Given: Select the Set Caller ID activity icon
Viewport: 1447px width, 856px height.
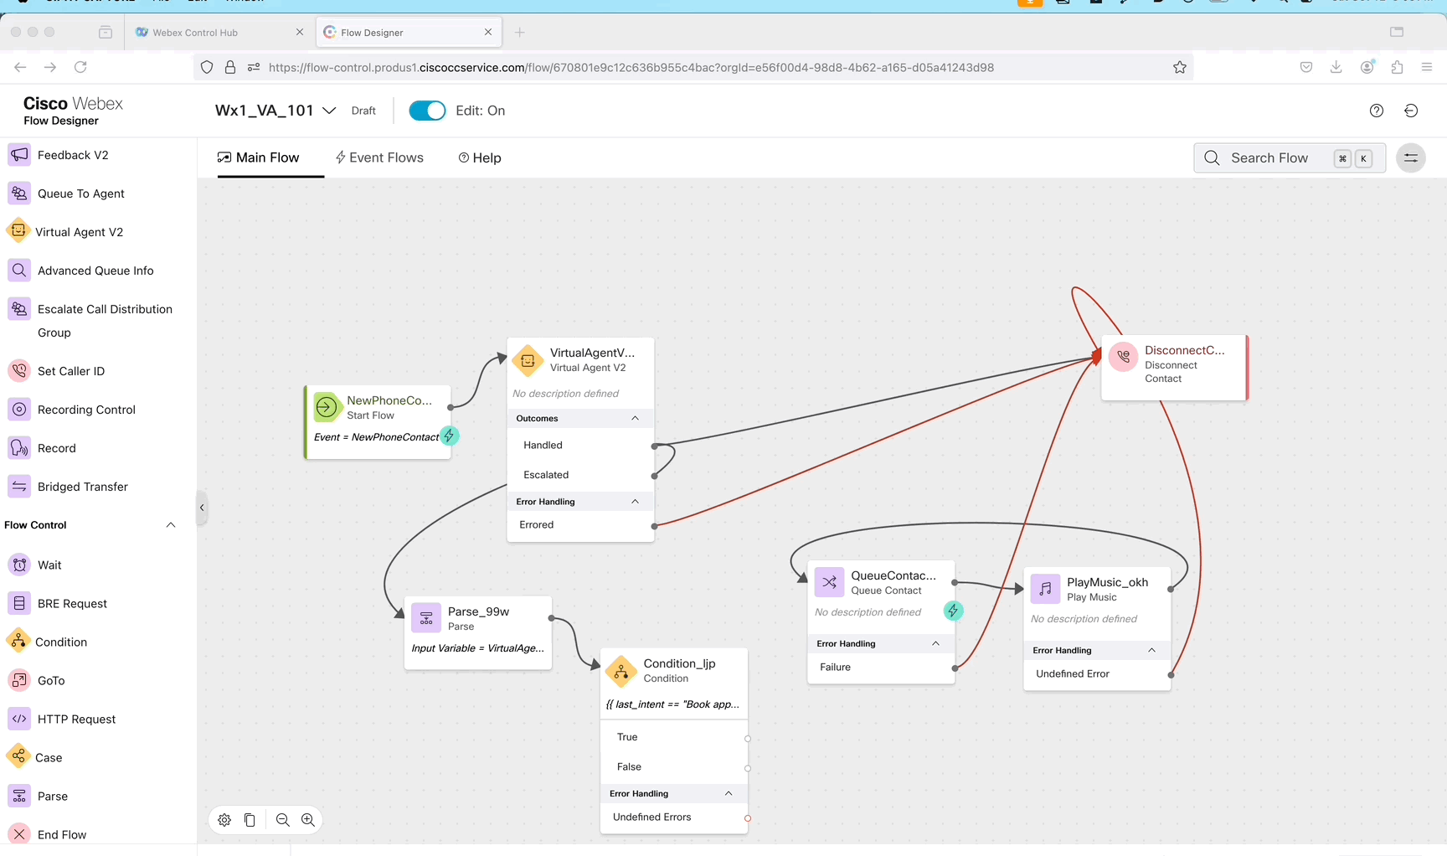Looking at the screenshot, I should (19, 371).
